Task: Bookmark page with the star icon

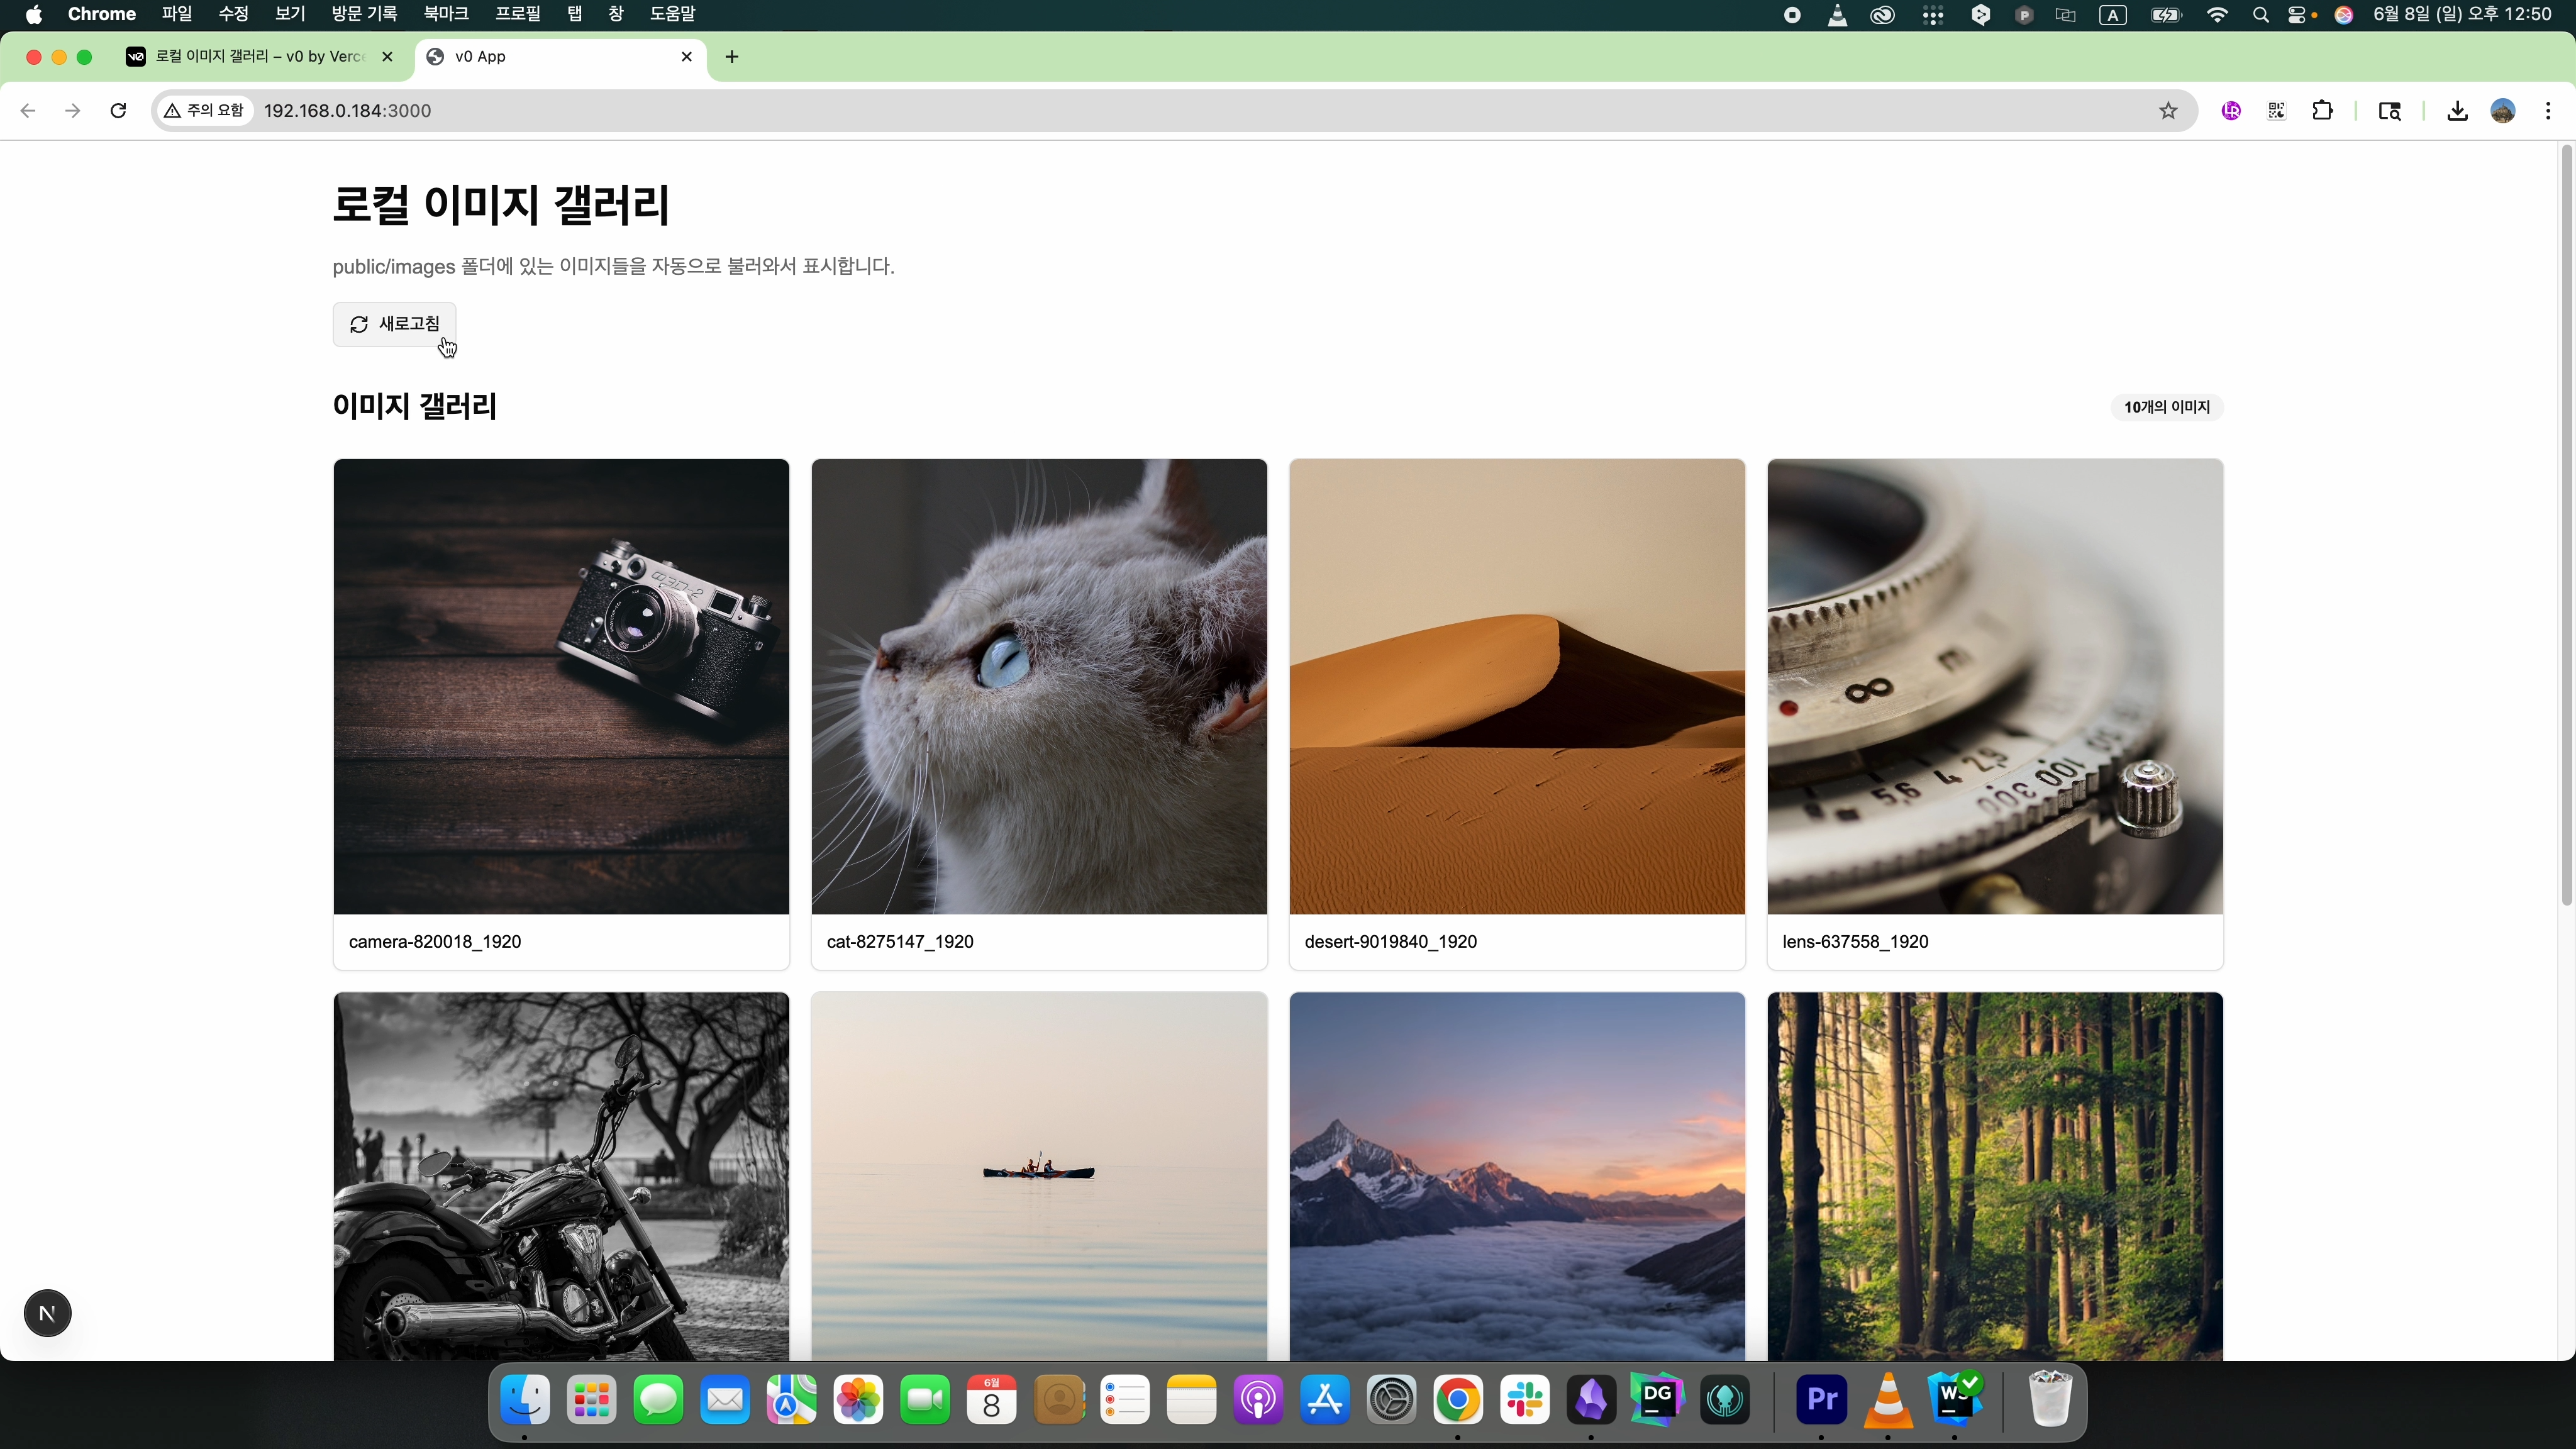Action: [x=2167, y=111]
